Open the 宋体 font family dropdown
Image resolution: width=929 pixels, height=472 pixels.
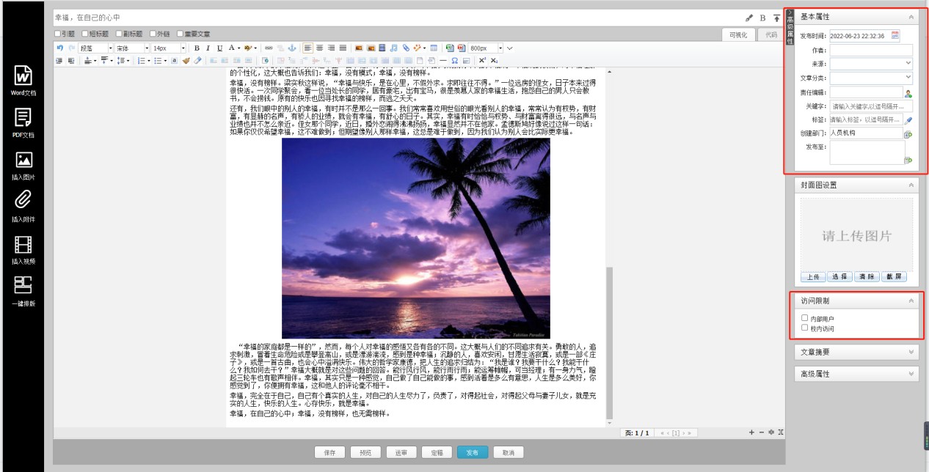point(131,48)
